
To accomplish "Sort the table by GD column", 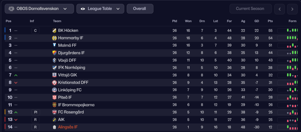I will 256,21.
